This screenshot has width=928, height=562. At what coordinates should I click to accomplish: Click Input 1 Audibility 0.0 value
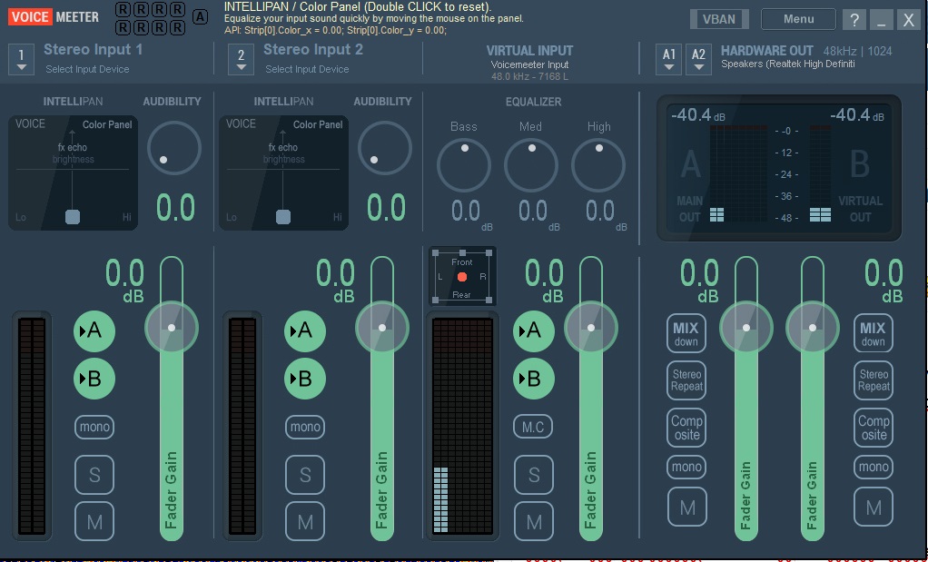click(x=175, y=208)
